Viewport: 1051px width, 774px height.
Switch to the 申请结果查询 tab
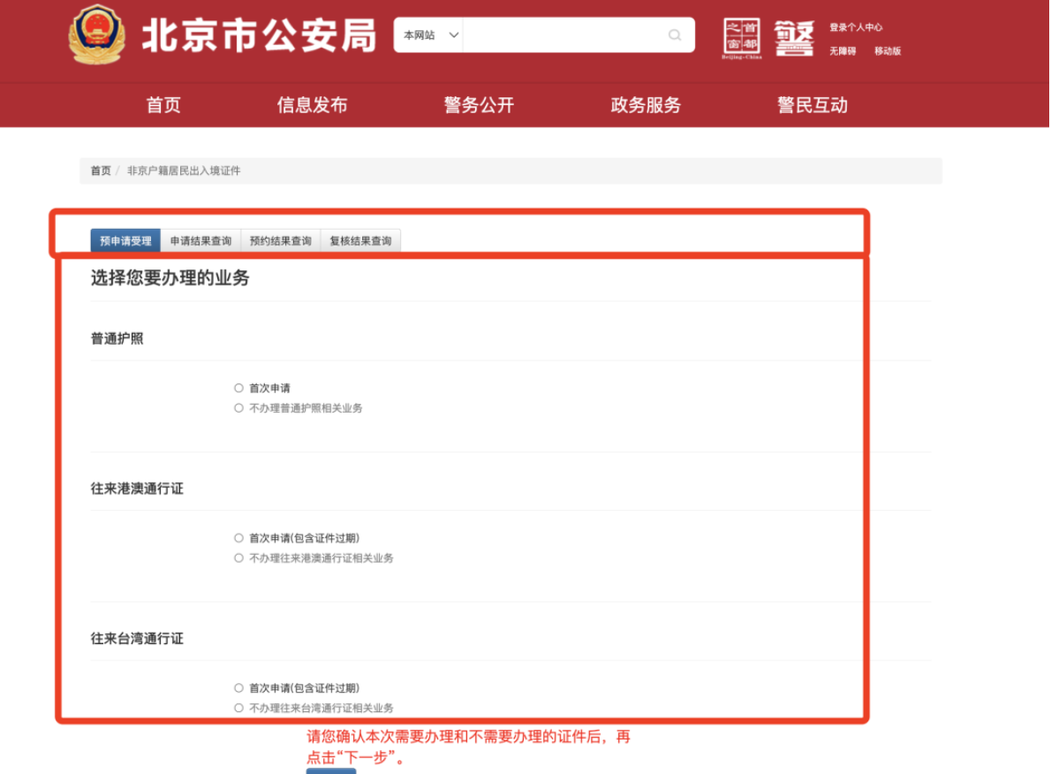[200, 239]
